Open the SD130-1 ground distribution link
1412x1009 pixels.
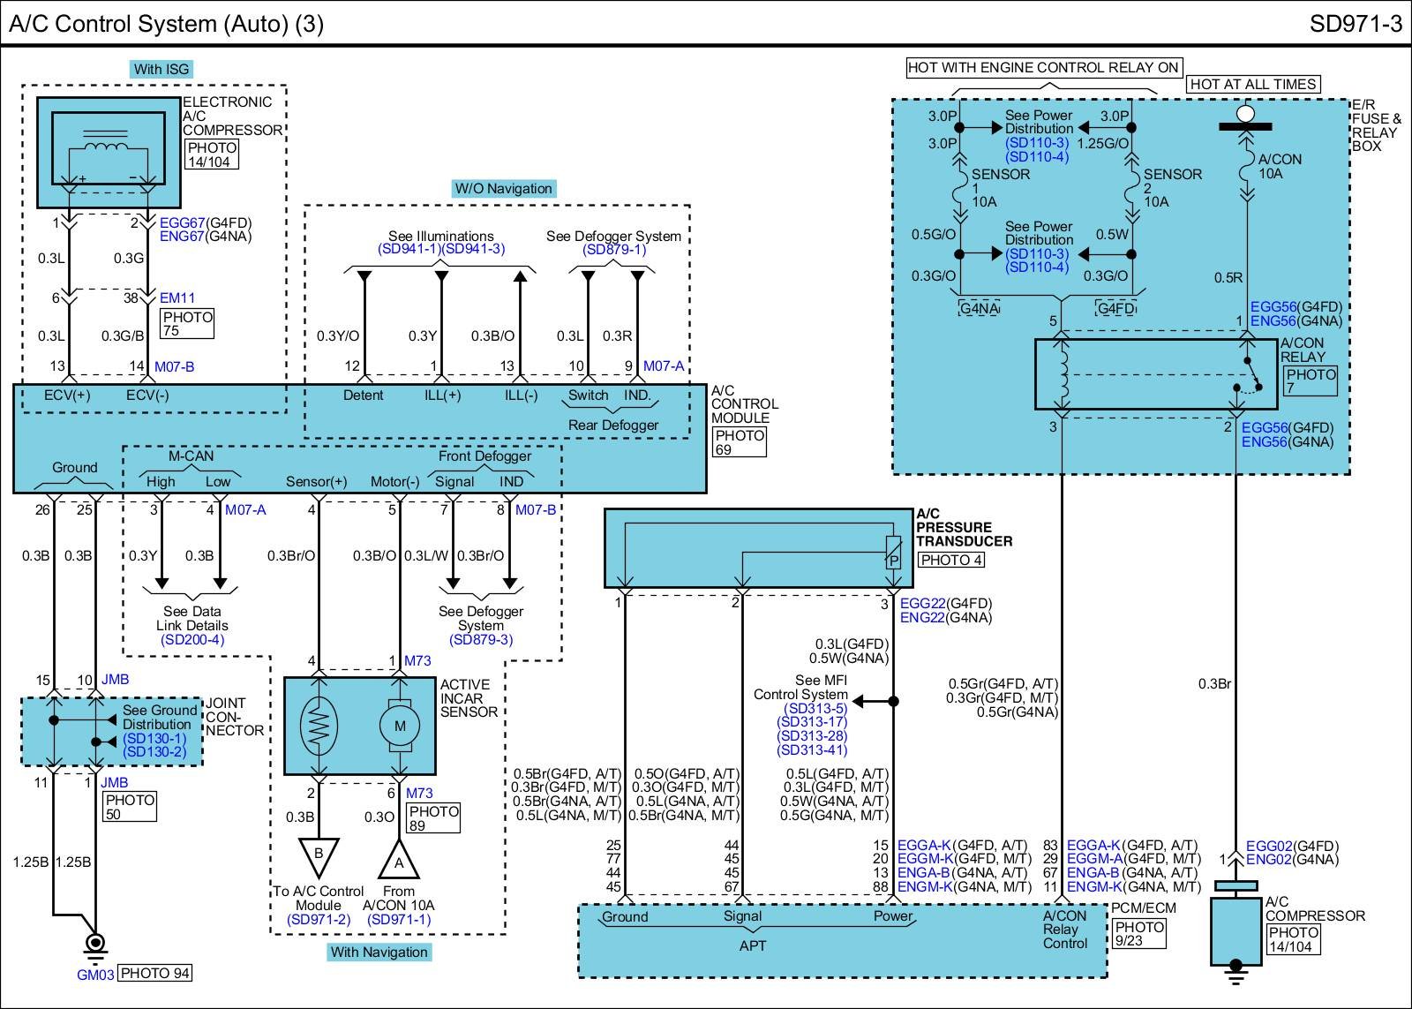(154, 738)
